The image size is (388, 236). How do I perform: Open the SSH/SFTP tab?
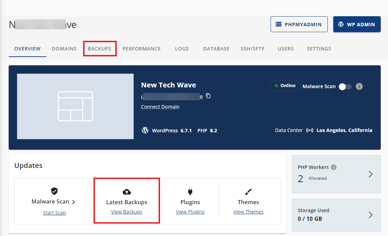[253, 48]
